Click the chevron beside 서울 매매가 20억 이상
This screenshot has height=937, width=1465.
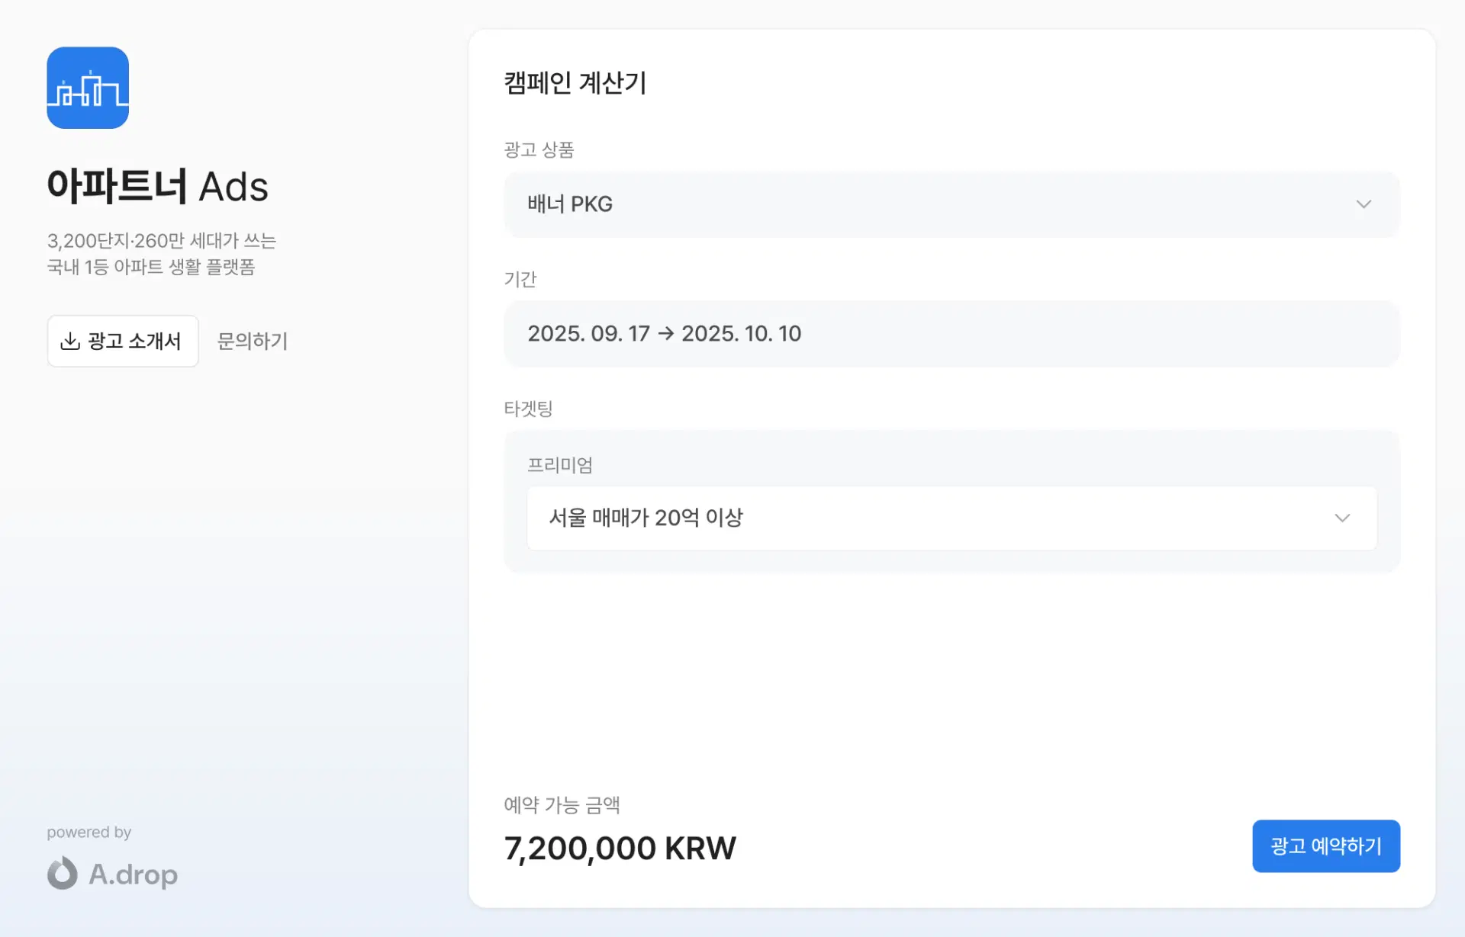pos(1342,518)
